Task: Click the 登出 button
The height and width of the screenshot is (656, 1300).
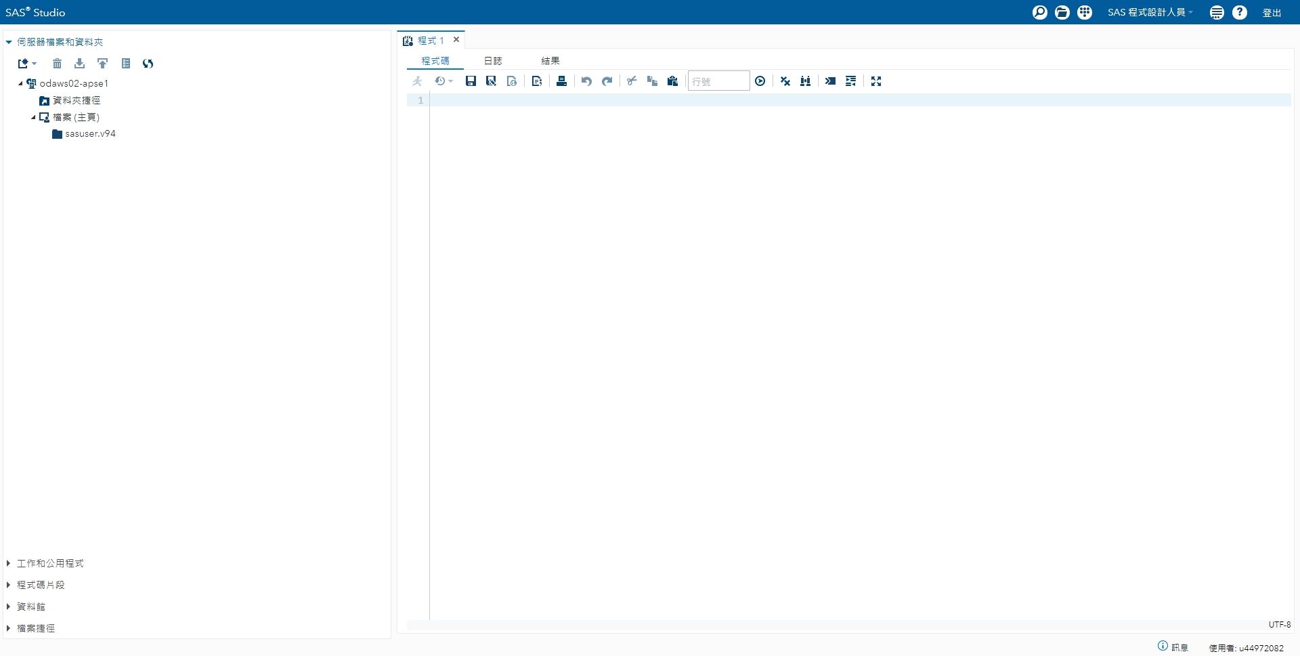Action: 1272,12
